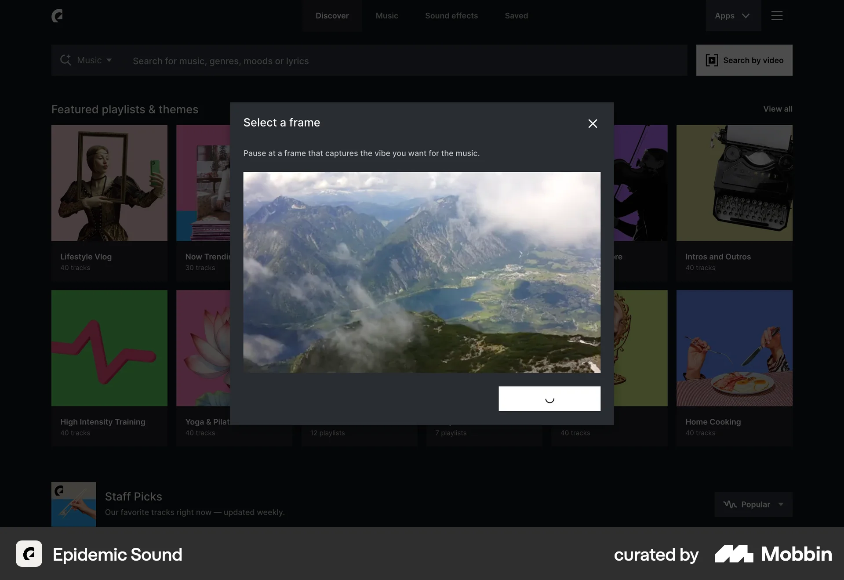Dismiss the Select a frame dialog
Viewport: 844px width, 580px height.
point(593,123)
